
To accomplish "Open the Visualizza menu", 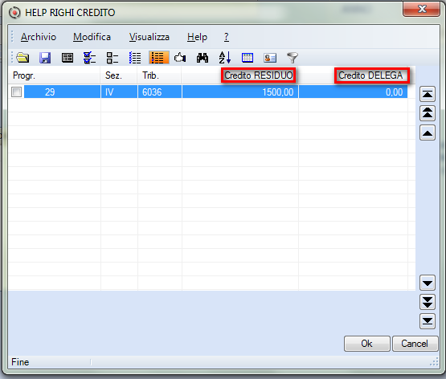I will (149, 37).
